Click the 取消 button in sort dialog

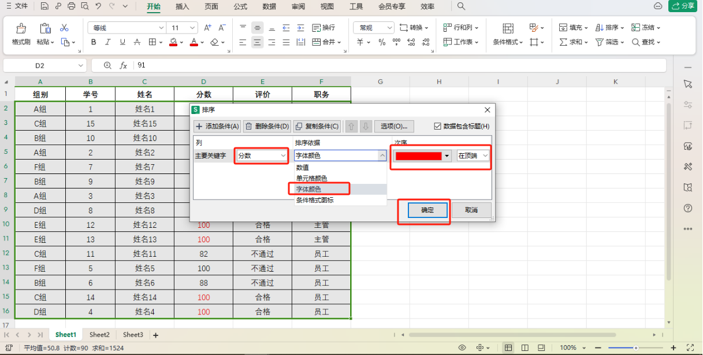pyautogui.click(x=471, y=210)
